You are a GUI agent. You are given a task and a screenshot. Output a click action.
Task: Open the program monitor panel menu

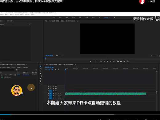77,21
